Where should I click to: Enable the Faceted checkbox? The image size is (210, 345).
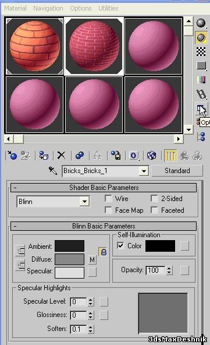[x=154, y=210]
